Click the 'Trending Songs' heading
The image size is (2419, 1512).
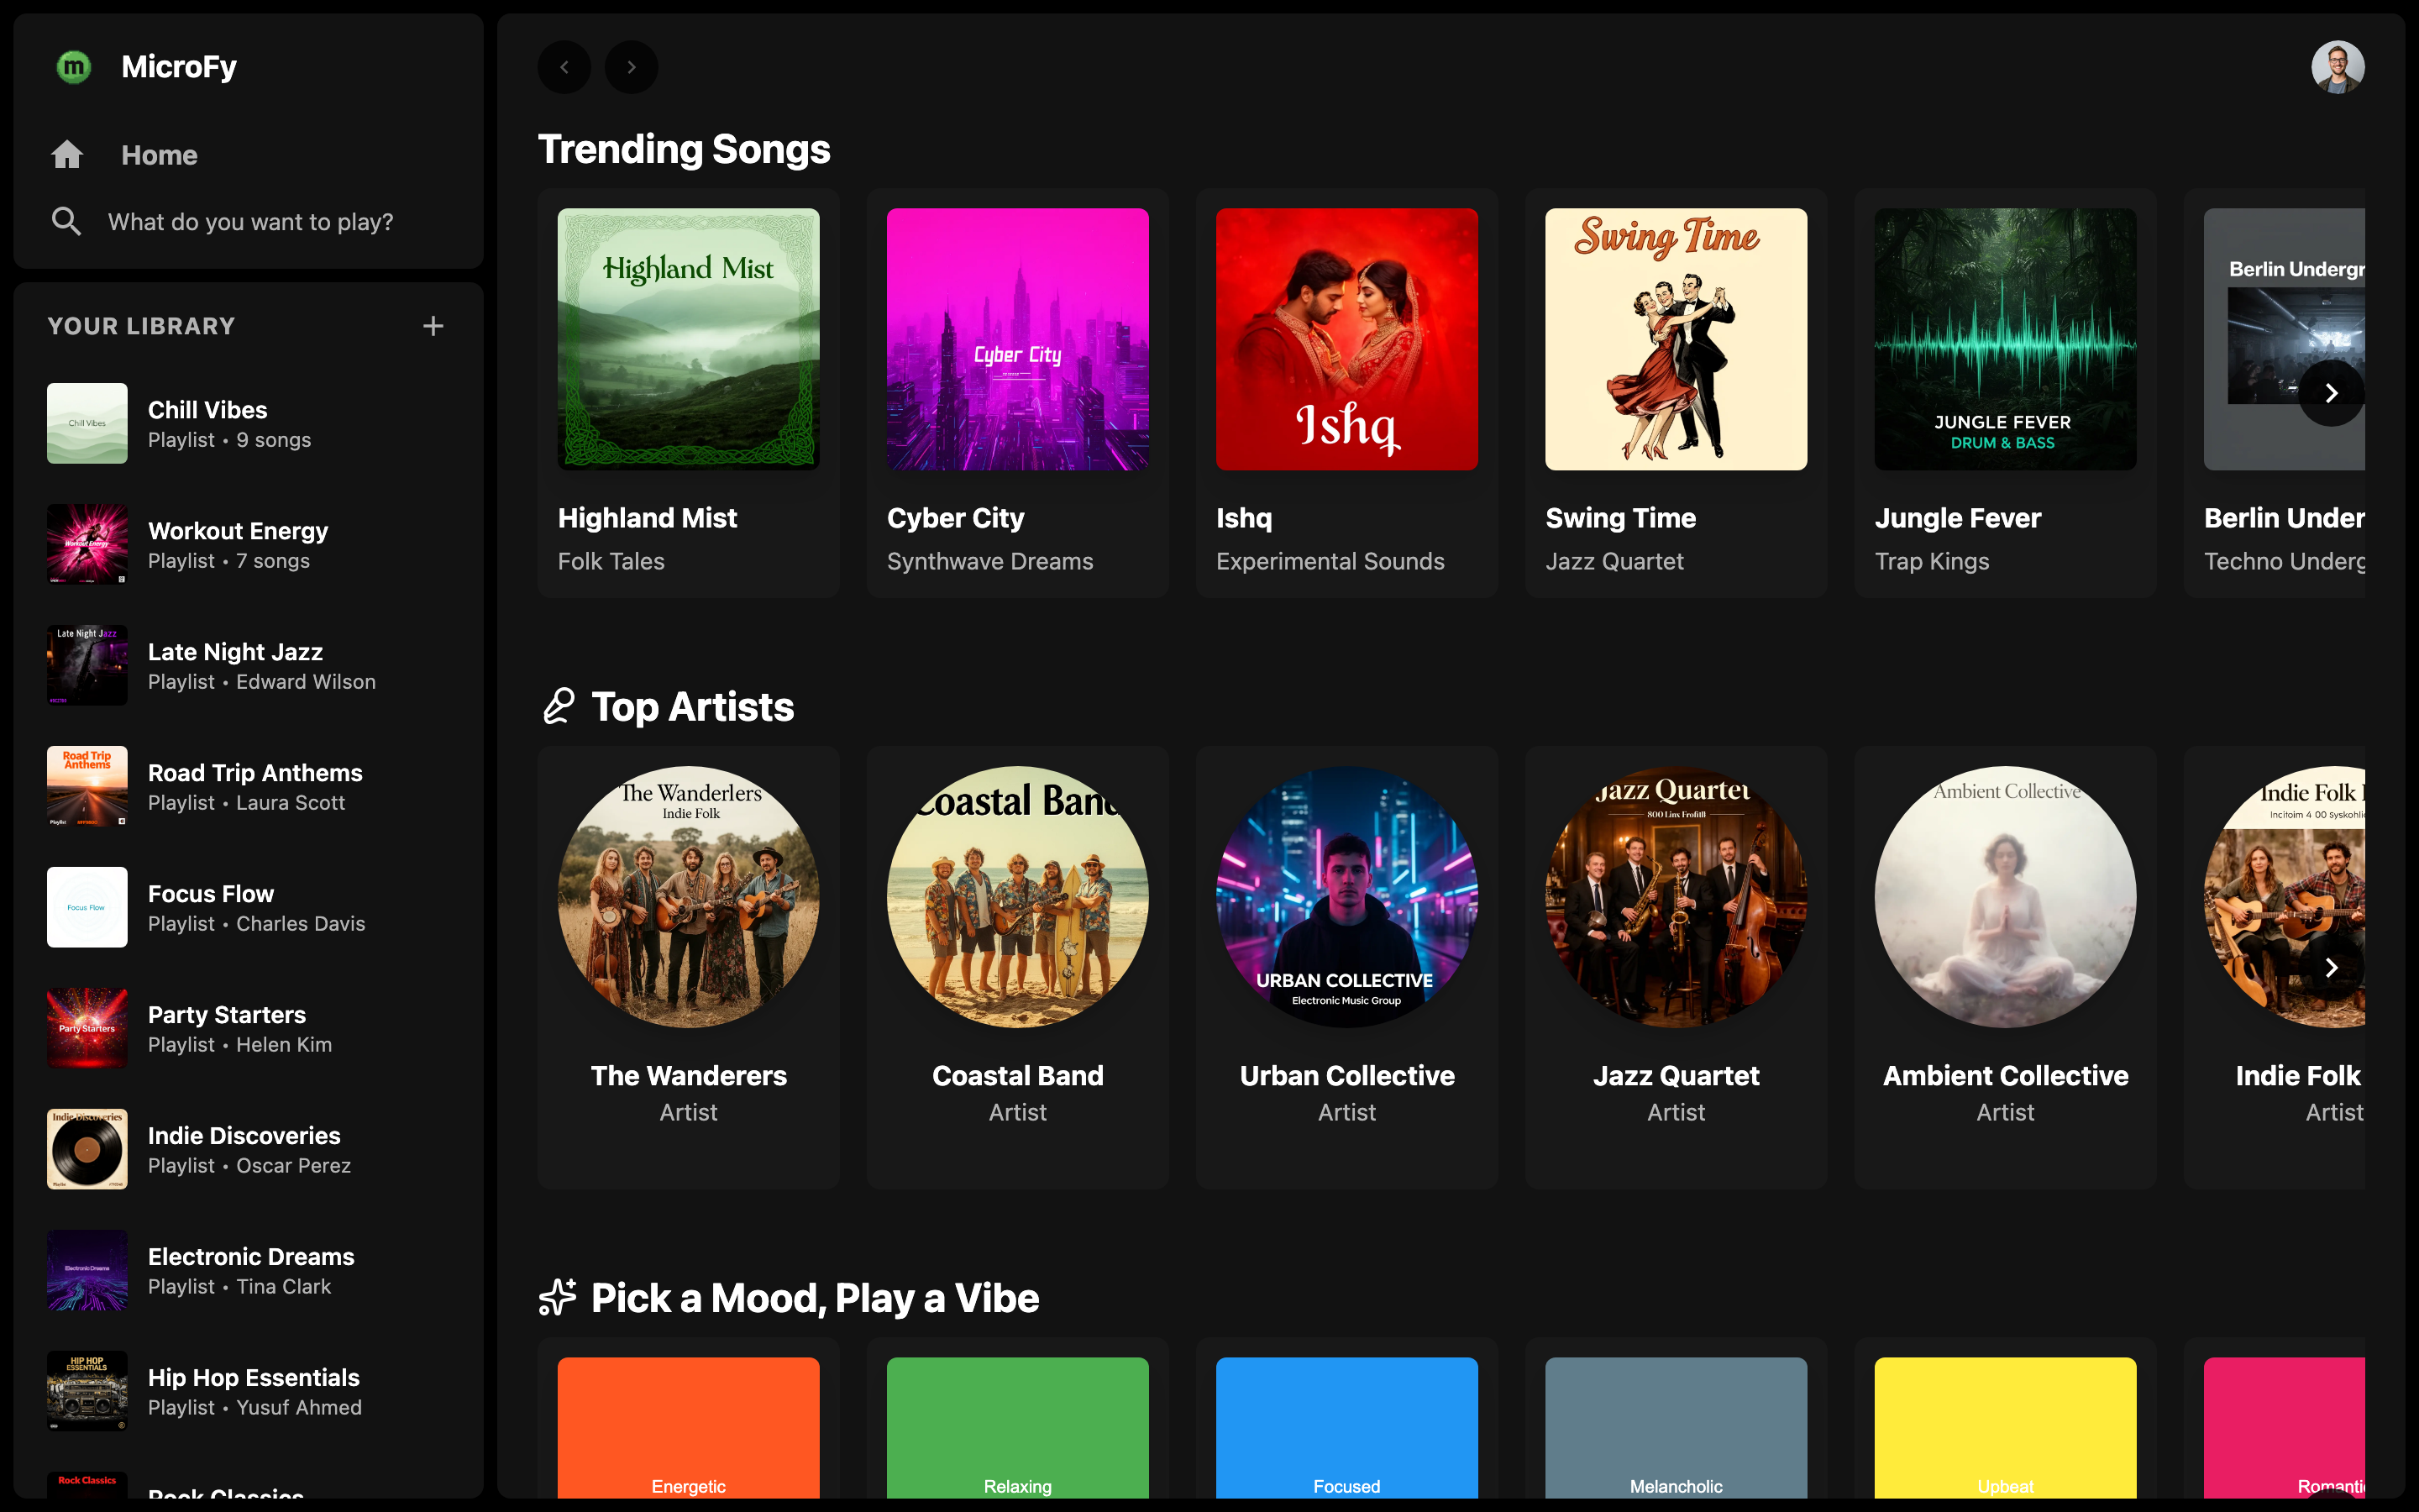684,149
